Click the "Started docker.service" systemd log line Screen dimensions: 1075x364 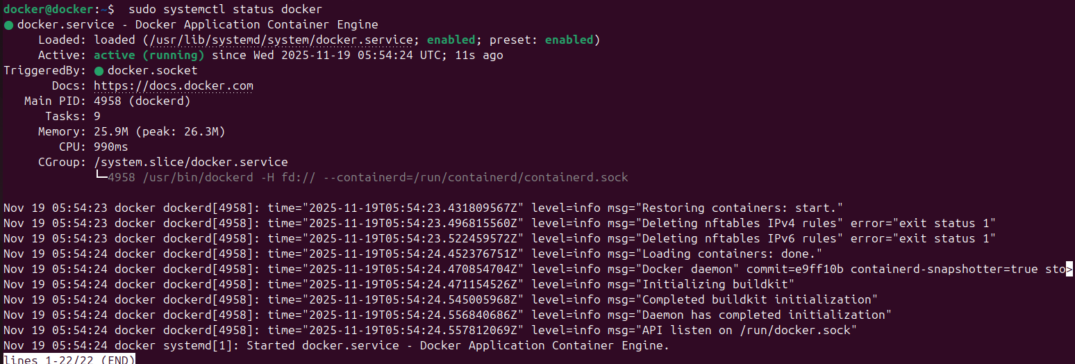(458, 345)
